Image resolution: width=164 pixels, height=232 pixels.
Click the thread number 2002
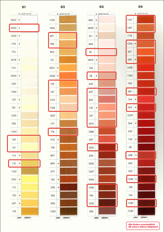click(13, 20)
